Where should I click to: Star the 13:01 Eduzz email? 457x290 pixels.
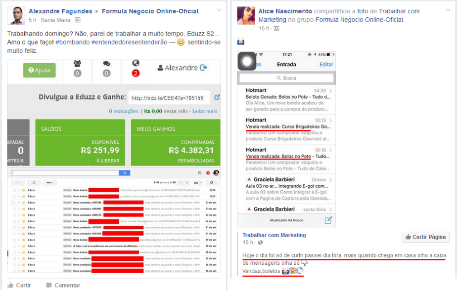coord(19,196)
